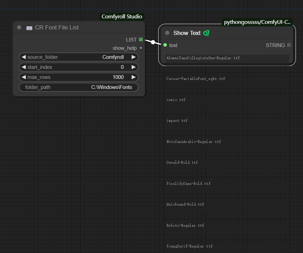
Task: Click the show_help output connector dot
Action: (x=141, y=48)
